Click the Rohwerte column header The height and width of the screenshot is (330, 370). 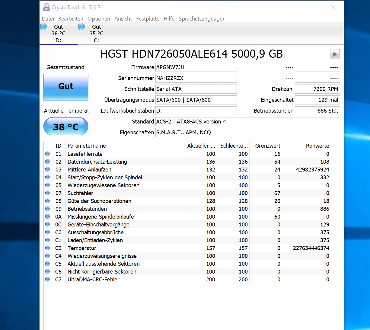(307, 146)
